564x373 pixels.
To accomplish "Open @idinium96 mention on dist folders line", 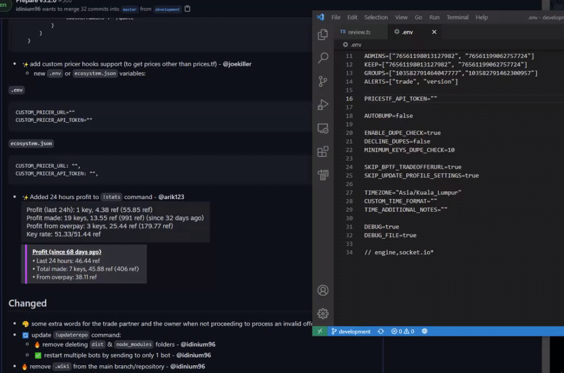I will coord(198,344).
